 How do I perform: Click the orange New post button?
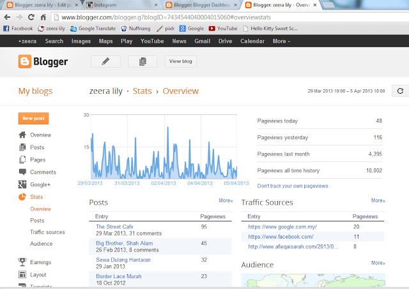point(33,119)
